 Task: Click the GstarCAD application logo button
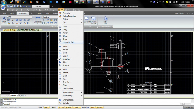(3, 7)
